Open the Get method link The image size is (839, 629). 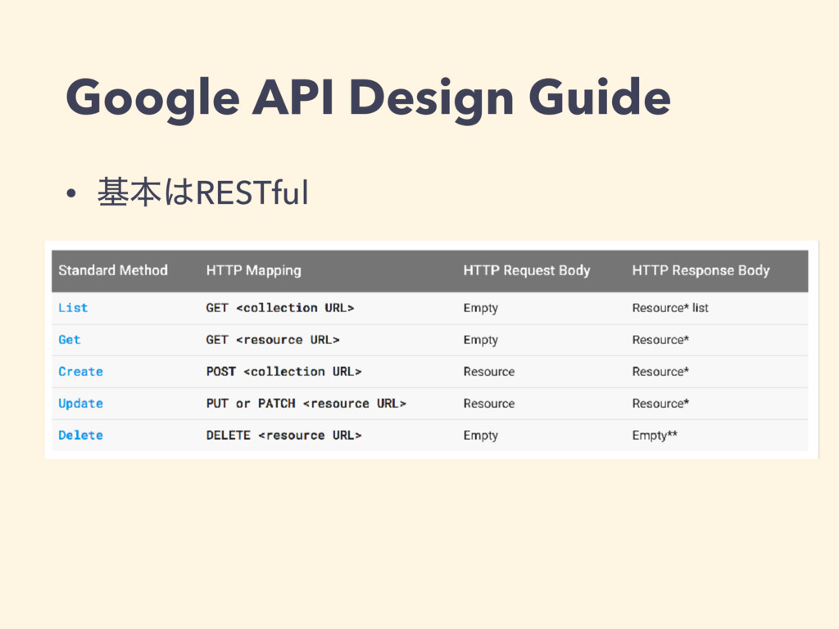tap(69, 340)
